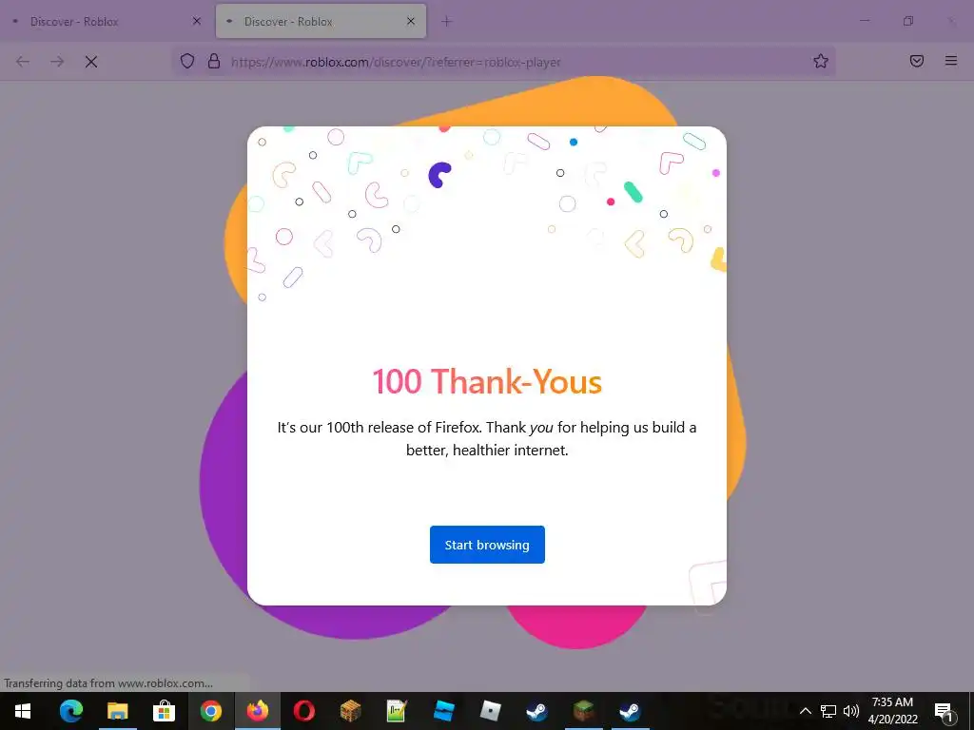Go back to previous page

(23, 62)
